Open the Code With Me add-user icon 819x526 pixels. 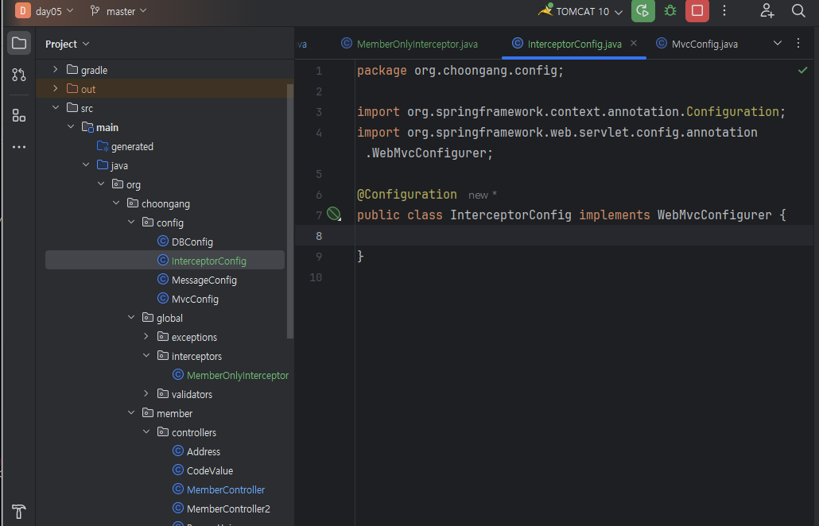click(767, 11)
